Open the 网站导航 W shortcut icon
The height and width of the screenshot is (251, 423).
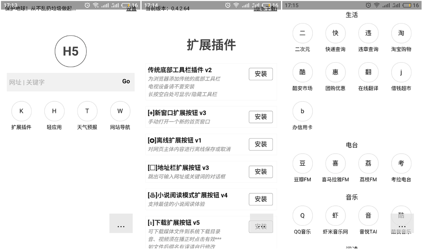[x=120, y=111]
